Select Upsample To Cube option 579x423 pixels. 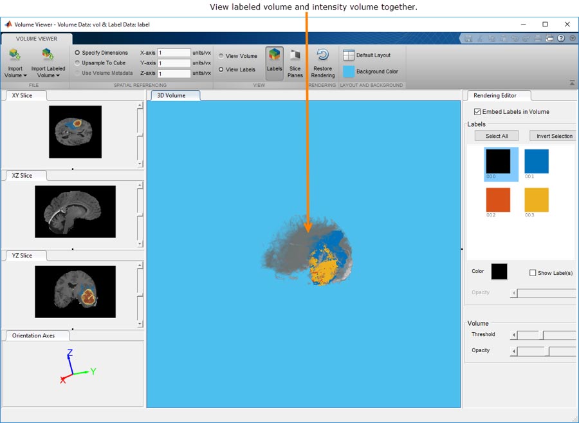click(x=78, y=63)
